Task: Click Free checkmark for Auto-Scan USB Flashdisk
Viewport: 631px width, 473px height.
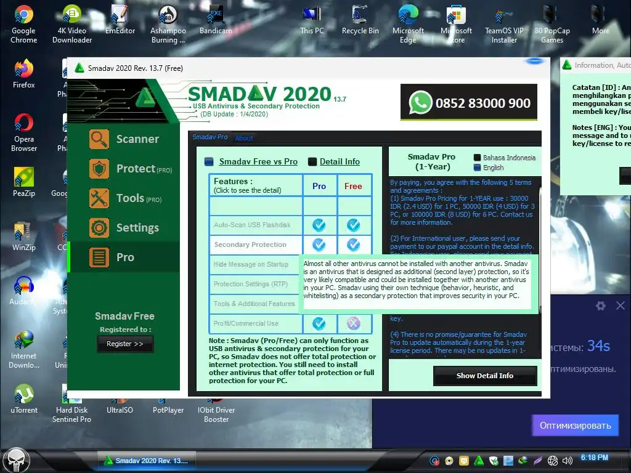Action: pyautogui.click(x=353, y=225)
